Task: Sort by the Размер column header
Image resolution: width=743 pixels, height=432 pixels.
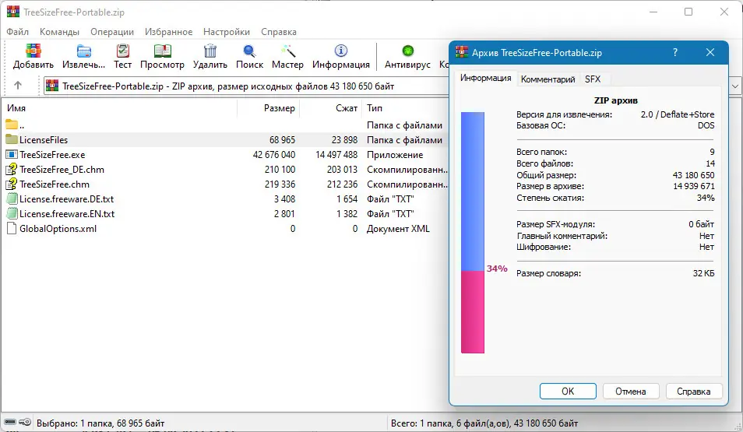Action: click(x=268, y=108)
